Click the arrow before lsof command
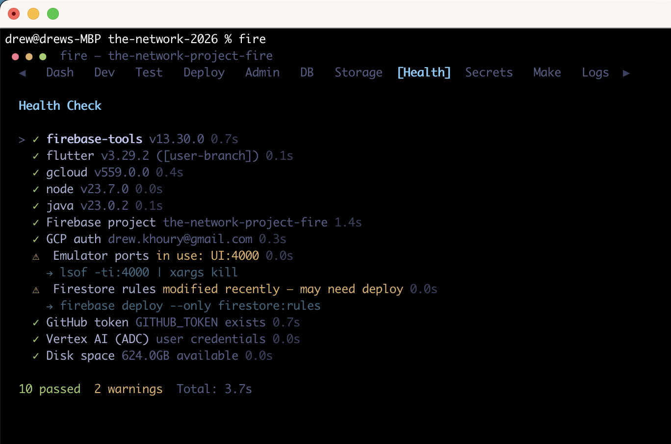The width and height of the screenshot is (671, 444). 50,273
